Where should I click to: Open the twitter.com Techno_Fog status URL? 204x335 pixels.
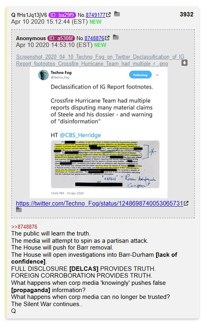click(99, 204)
